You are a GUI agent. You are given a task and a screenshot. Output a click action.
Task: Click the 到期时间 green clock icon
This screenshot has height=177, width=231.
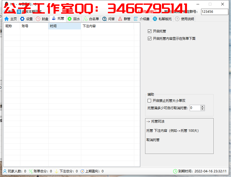point(175,171)
